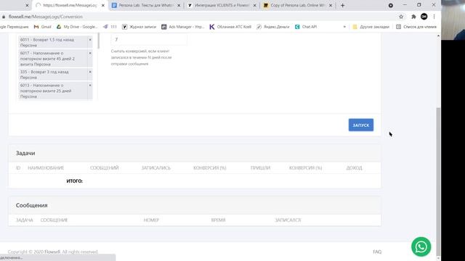Open the Chrome profile avatar
Viewport: 465px width, 261px height.
click(x=424, y=17)
